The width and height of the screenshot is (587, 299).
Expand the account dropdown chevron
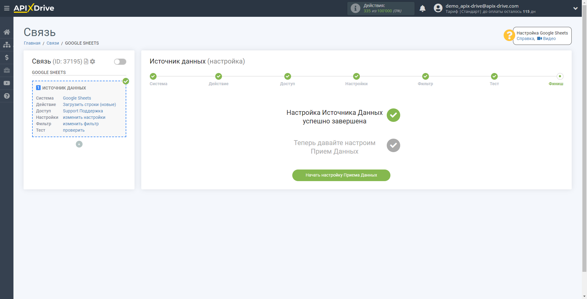tap(575, 9)
